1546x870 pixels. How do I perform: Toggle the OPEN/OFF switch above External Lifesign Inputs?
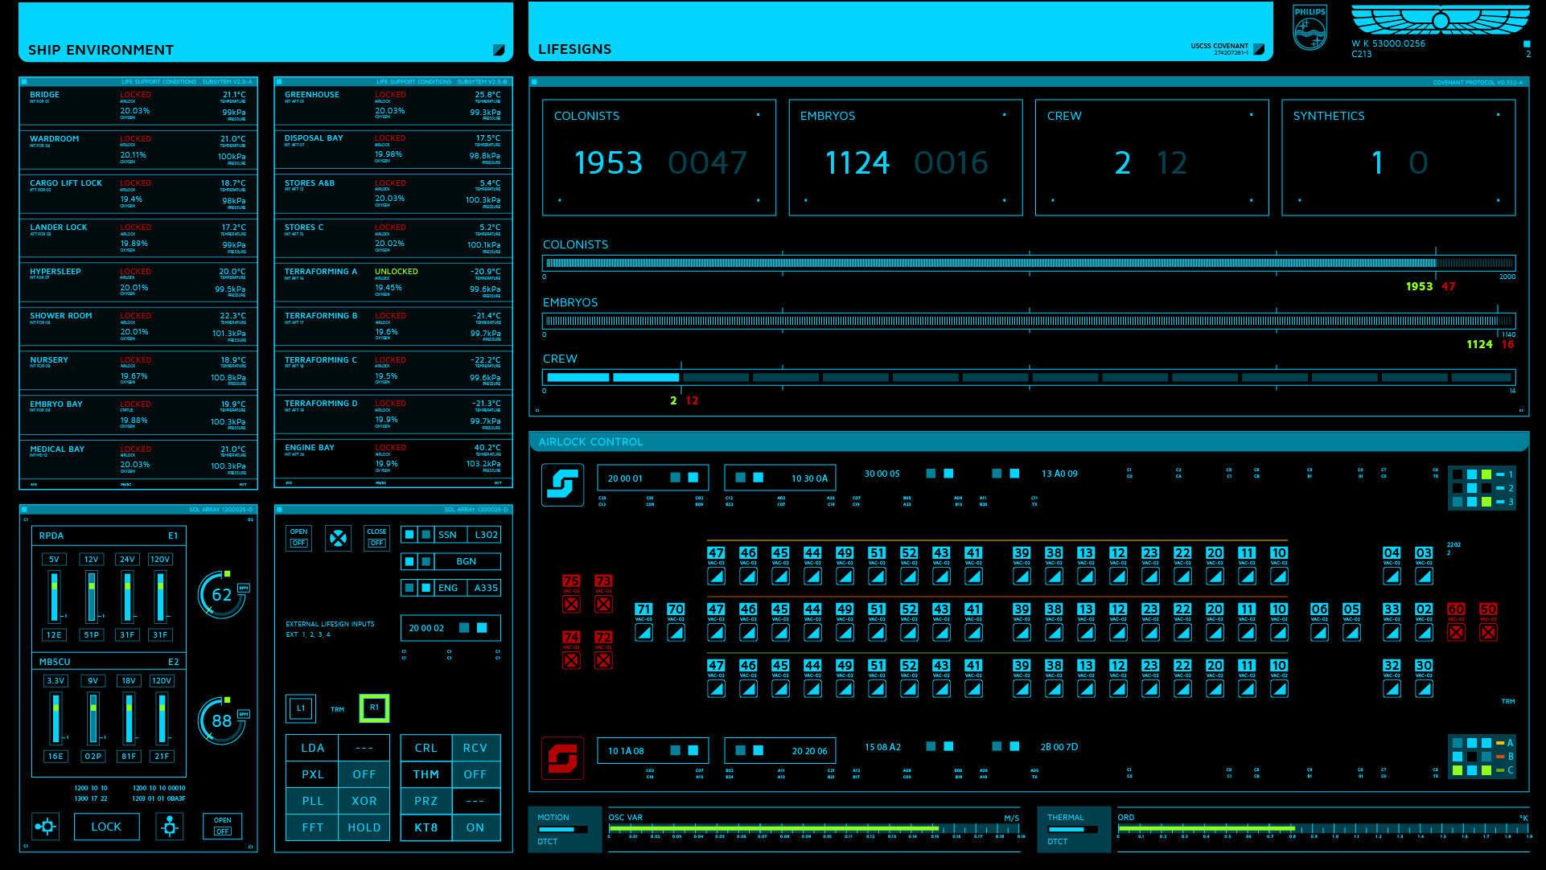[x=298, y=537]
